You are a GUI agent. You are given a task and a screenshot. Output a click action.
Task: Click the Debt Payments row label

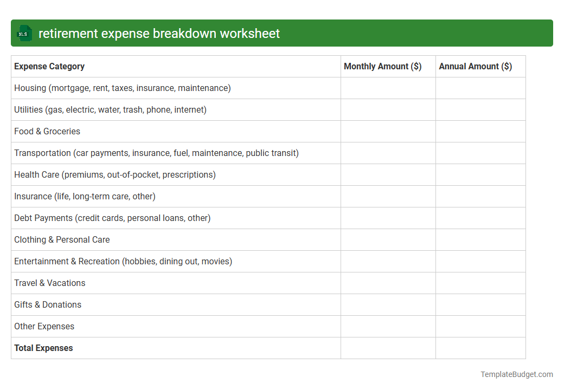pyautogui.click(x=112, y=218)
